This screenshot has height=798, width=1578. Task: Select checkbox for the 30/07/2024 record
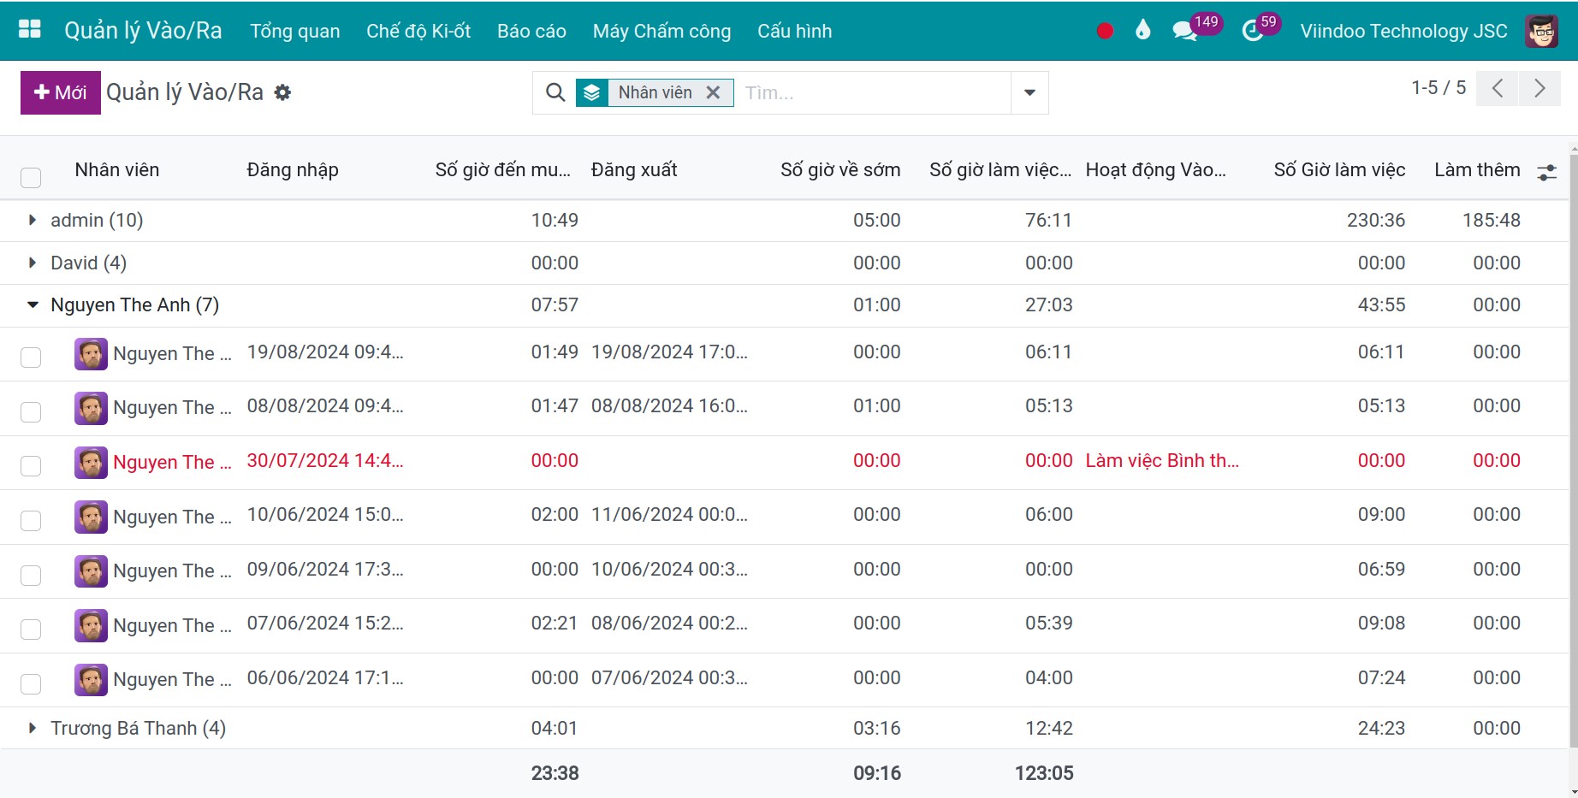[31, 465]
